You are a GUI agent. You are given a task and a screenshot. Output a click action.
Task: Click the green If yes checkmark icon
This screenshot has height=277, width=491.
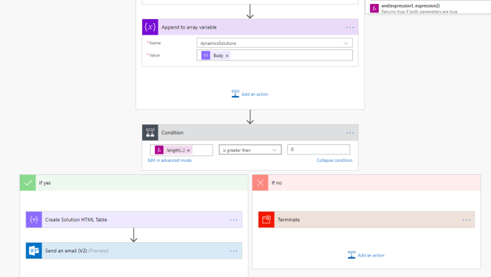pos(28,182)
